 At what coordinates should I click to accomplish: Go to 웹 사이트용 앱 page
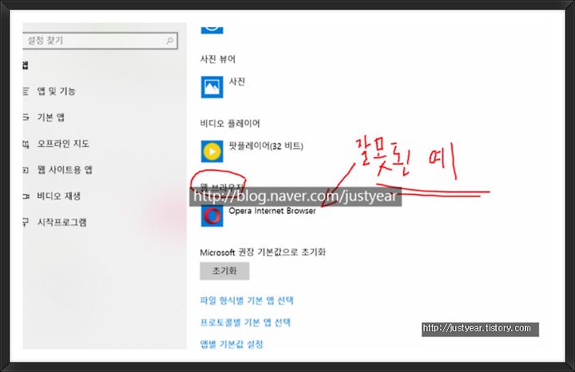point(65,170)
